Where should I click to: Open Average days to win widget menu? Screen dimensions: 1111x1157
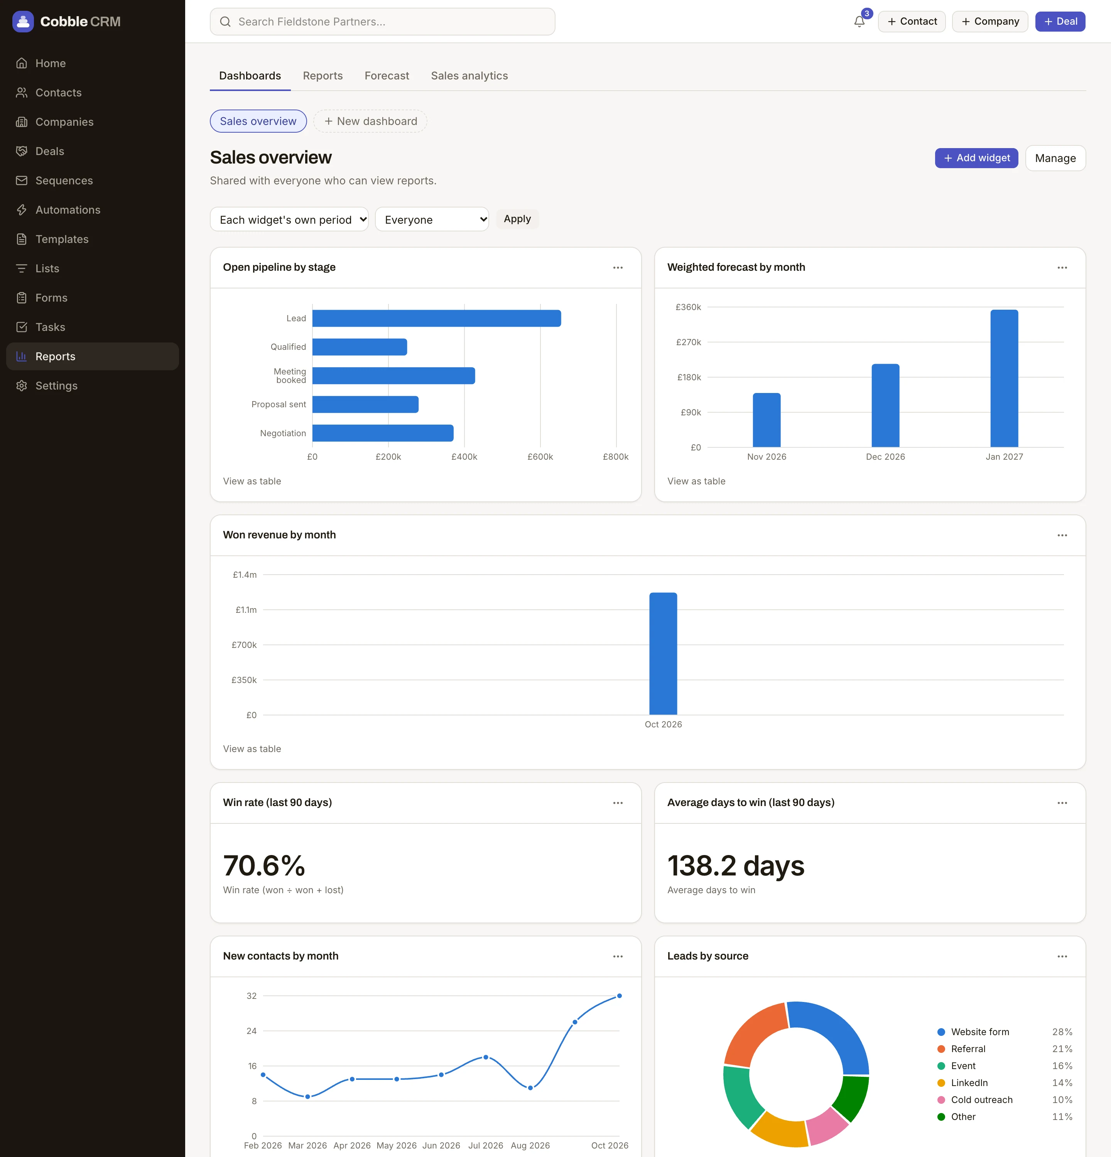(x=1062, y=803)
